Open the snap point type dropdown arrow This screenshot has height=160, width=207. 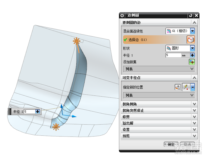pyautogui.click(x=193, y=87)
